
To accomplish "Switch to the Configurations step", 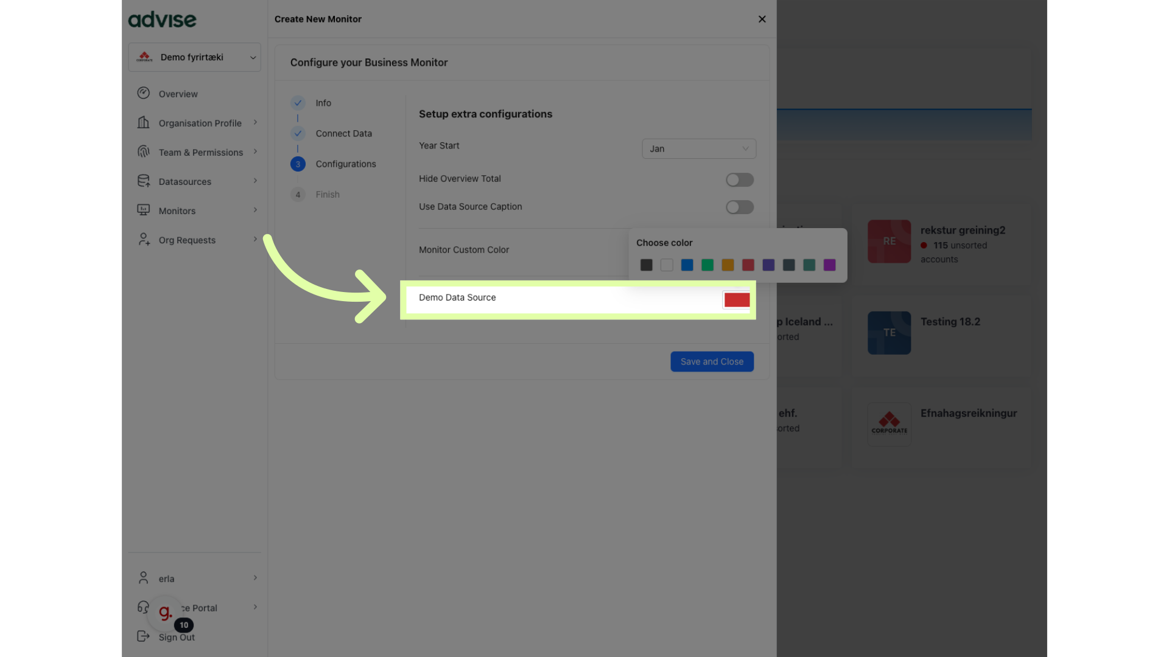I will coord(298,164).
